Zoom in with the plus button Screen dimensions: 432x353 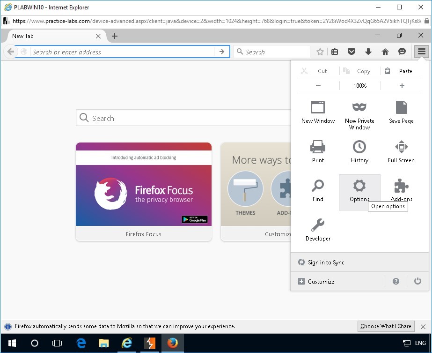click(402, 86)
